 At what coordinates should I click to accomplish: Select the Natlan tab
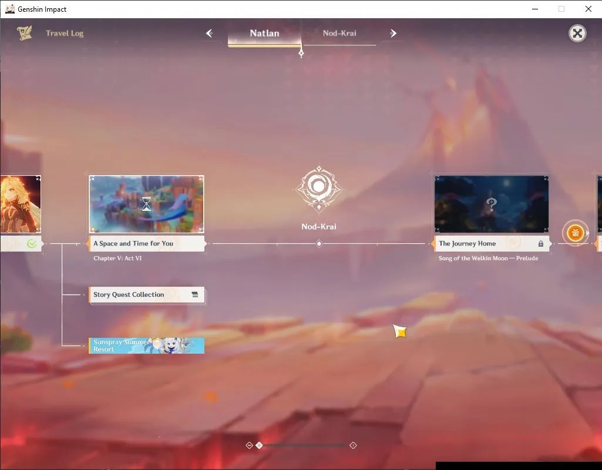click(x=264, y=33)
